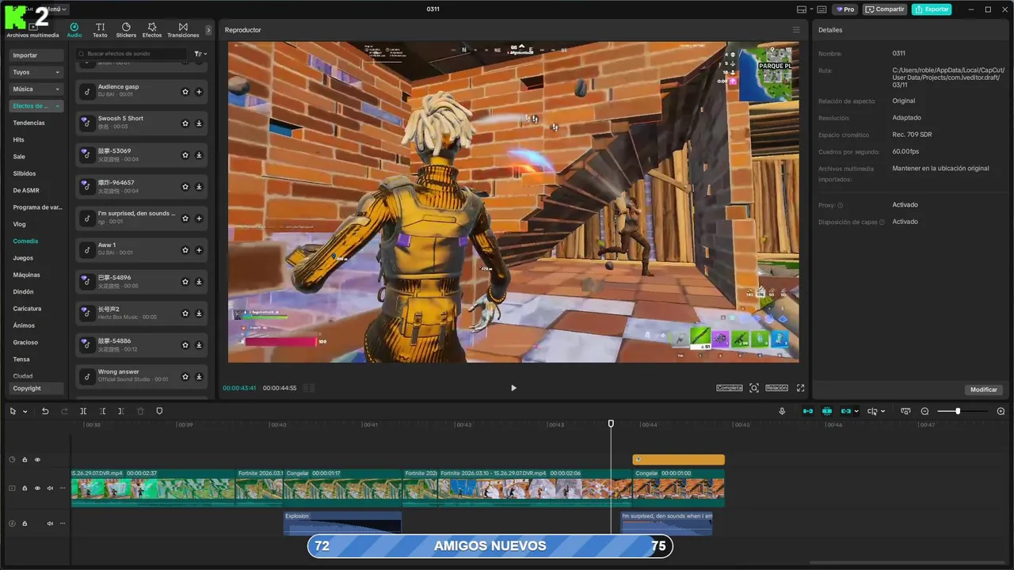Expand the Tuyos section
Image resolution: width=1014 pixels, height=570 pixels.
[36, 72]
